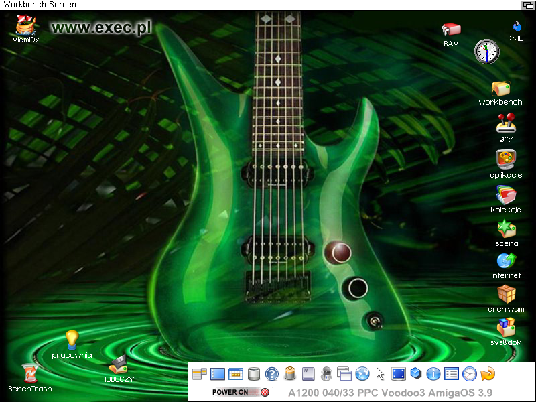Open the sys&dok desktop icon

pos(506,327)
